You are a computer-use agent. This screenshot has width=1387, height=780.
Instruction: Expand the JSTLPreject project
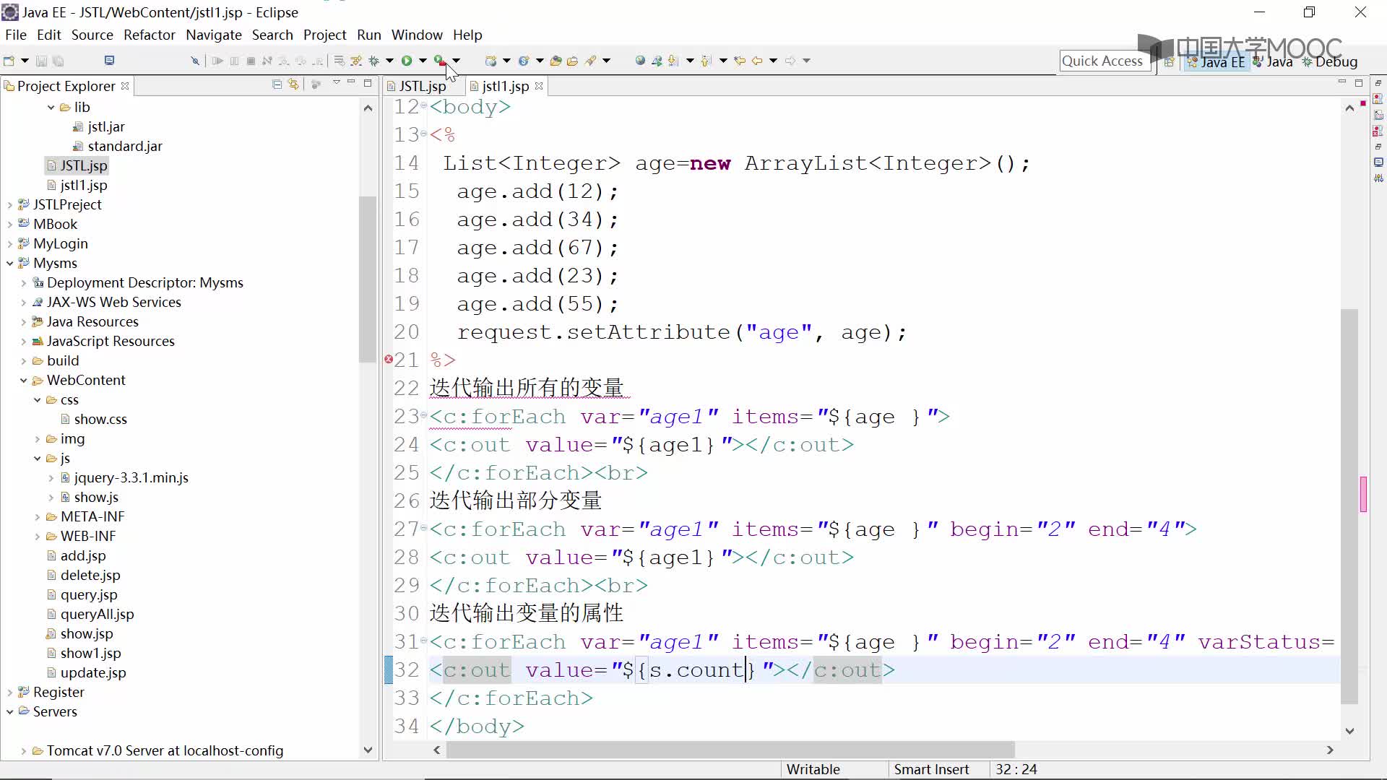point(9,205)
